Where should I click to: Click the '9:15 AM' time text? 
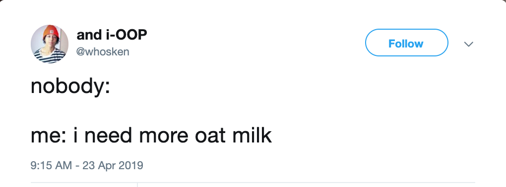(51, 165)
